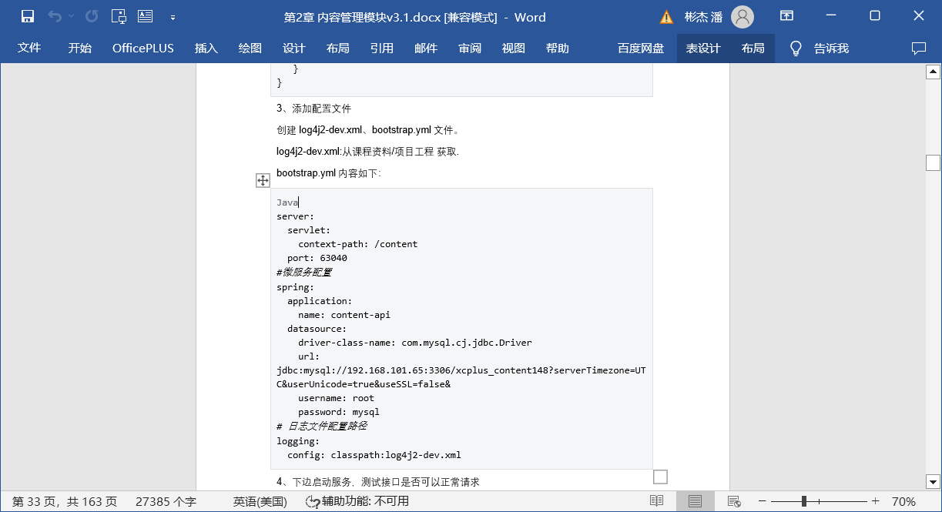Click the vertical scrollbar up arrow

point(933,72)
